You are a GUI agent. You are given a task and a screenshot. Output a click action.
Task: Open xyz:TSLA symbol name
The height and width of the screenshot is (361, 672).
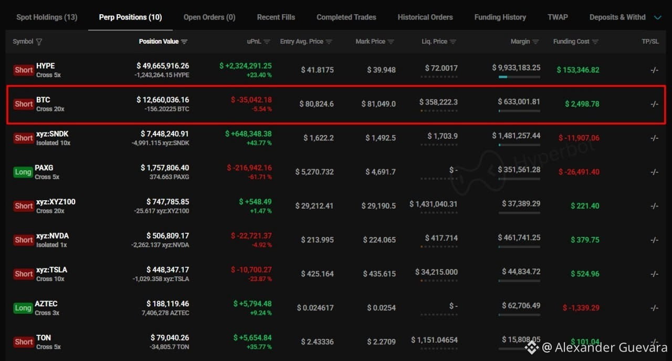point(51,270)
